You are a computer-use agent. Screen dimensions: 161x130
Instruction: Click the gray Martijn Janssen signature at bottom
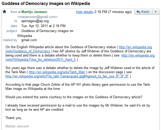17,126
